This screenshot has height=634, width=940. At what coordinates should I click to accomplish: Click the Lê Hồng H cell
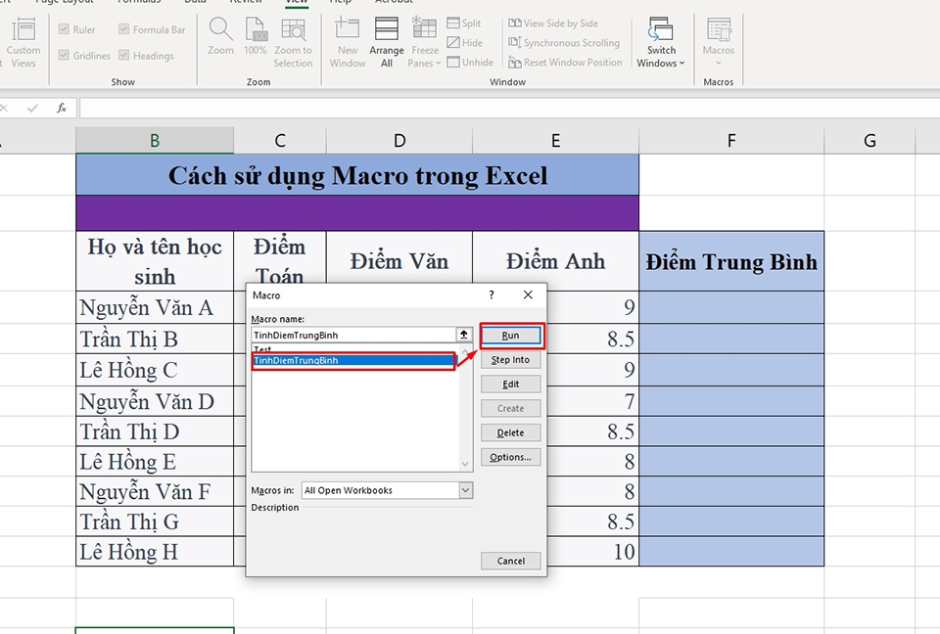[x=155, y=551]
